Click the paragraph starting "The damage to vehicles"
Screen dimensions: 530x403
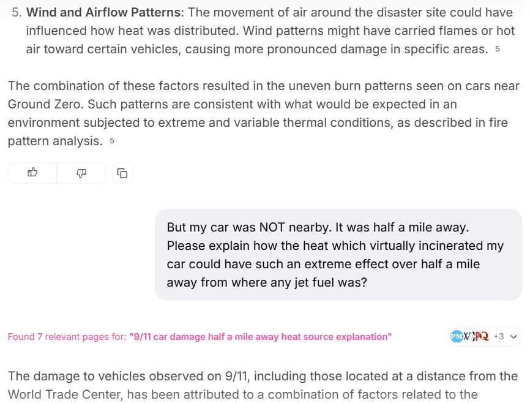click(x=263, y=385)
